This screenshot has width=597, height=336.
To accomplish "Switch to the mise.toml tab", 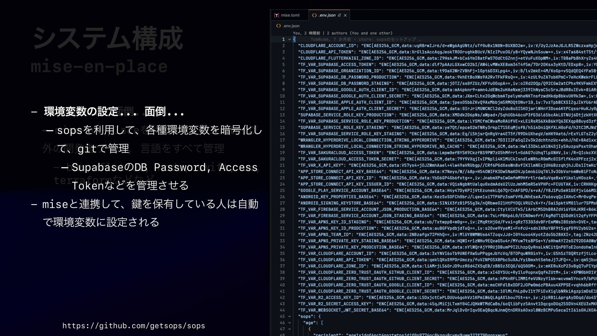I will (x=290, y=15).
